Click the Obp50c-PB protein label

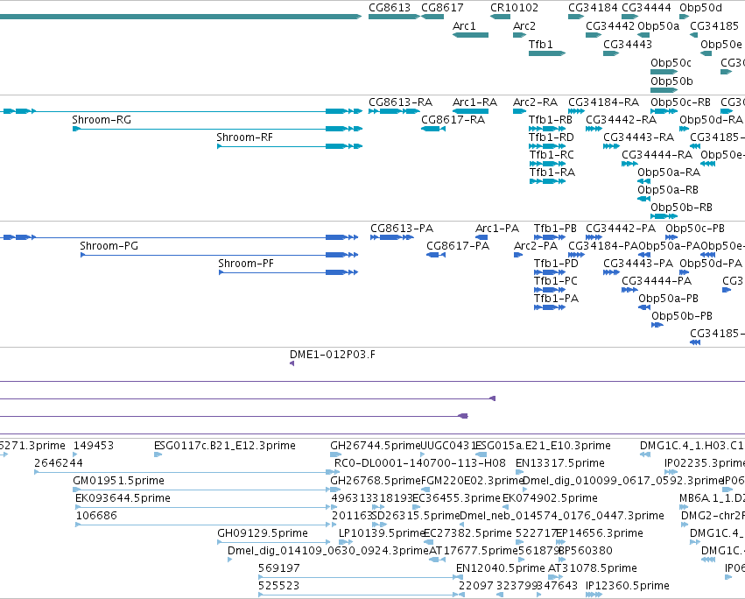coord(694,229)
